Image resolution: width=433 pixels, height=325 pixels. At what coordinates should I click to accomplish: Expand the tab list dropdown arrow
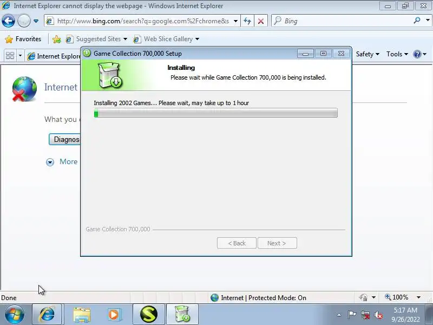pyautogui.click(x=20, y=56)
